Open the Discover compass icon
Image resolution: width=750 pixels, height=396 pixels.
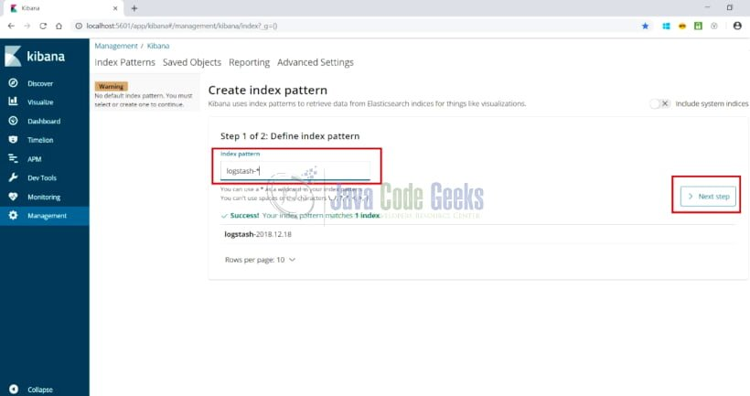pyautogui.click(x=13, y=82)
